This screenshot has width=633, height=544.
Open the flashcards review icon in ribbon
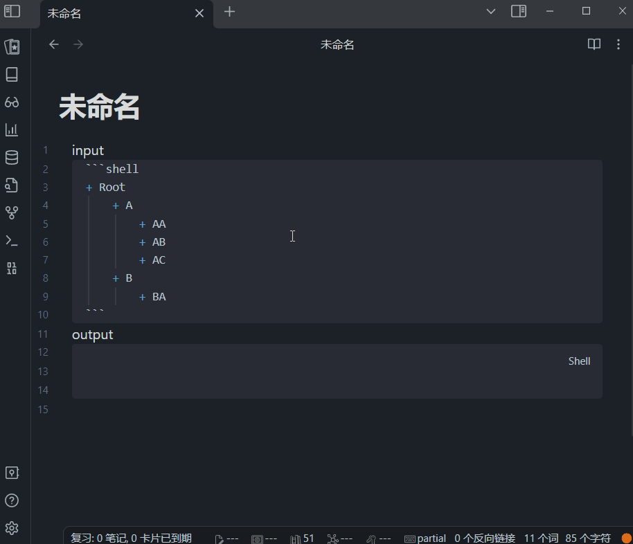point(12,46)
